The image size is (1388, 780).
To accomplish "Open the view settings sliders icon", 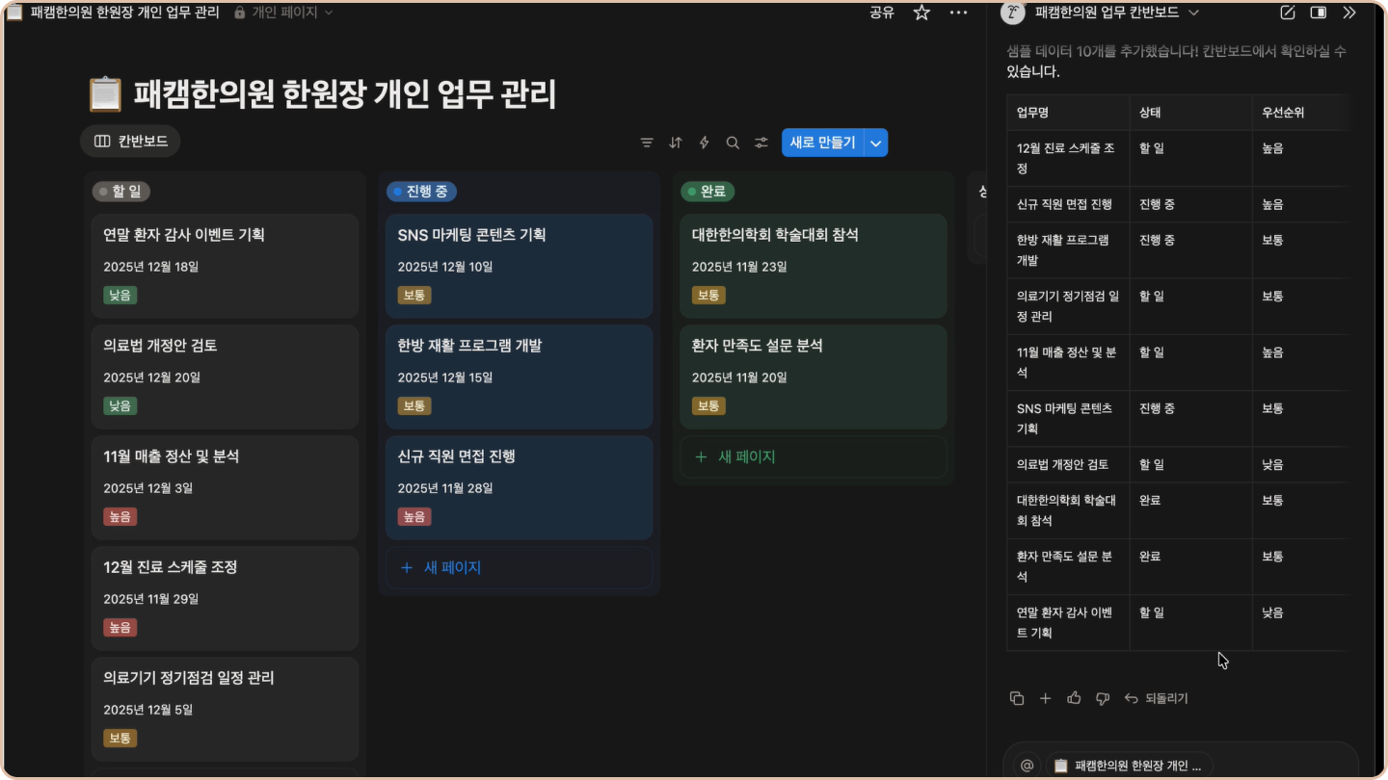I will 761,143.
